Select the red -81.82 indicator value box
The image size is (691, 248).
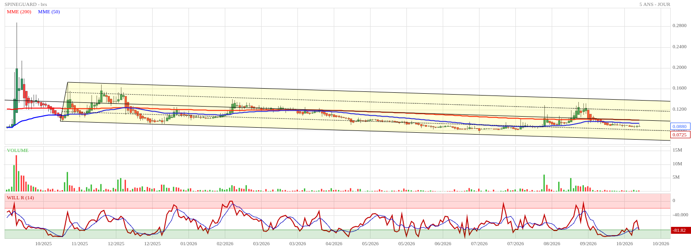(x=680, y=230)
